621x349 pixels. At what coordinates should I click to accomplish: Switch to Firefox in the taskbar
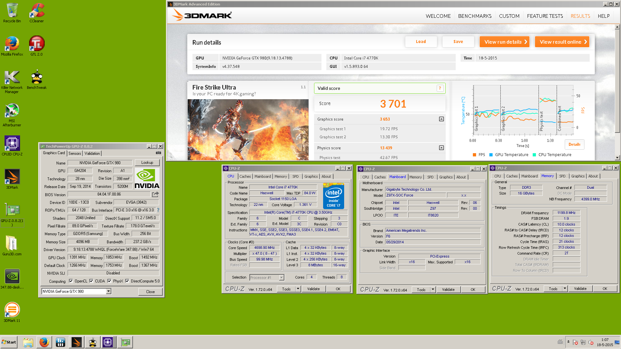click(44, 342)
